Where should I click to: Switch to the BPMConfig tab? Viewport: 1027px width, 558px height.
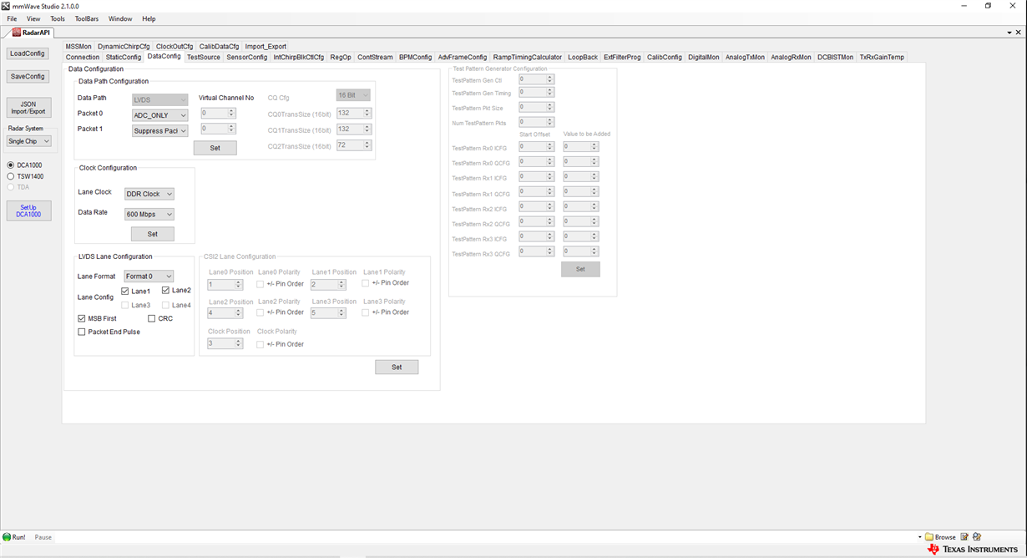tap(416, 58)
